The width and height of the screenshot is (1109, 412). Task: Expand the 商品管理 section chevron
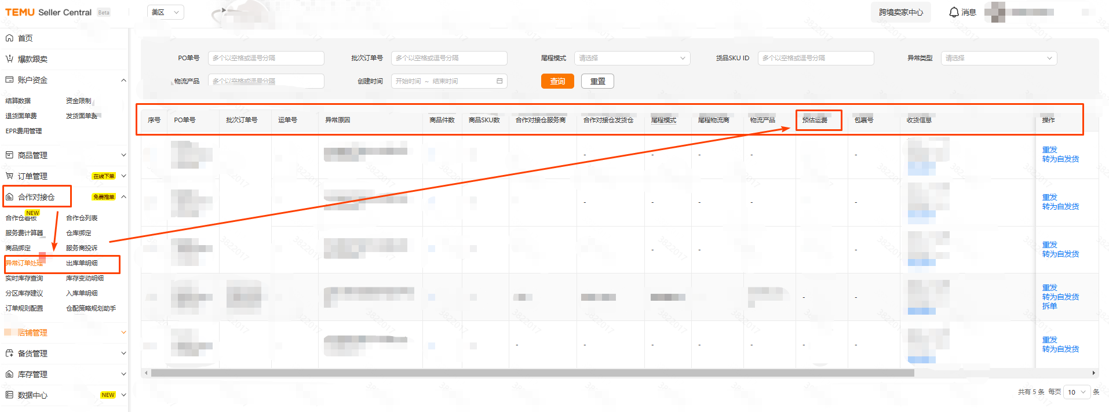point(123,155)
